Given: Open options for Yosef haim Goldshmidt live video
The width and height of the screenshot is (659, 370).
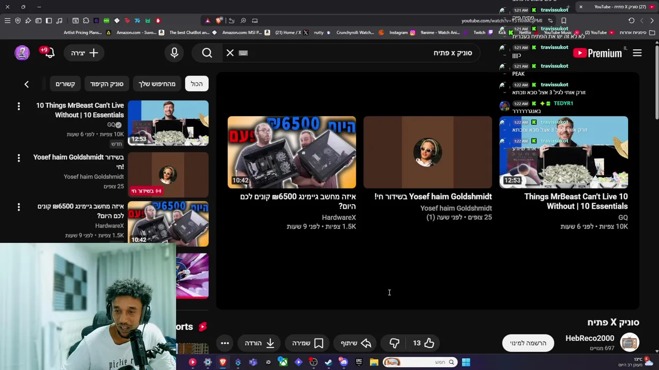Looking at the screenshot, I should tap(19, 158).
